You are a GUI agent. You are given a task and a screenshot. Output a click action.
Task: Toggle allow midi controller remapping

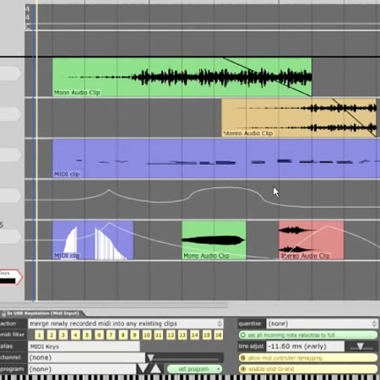click(308, 358)
